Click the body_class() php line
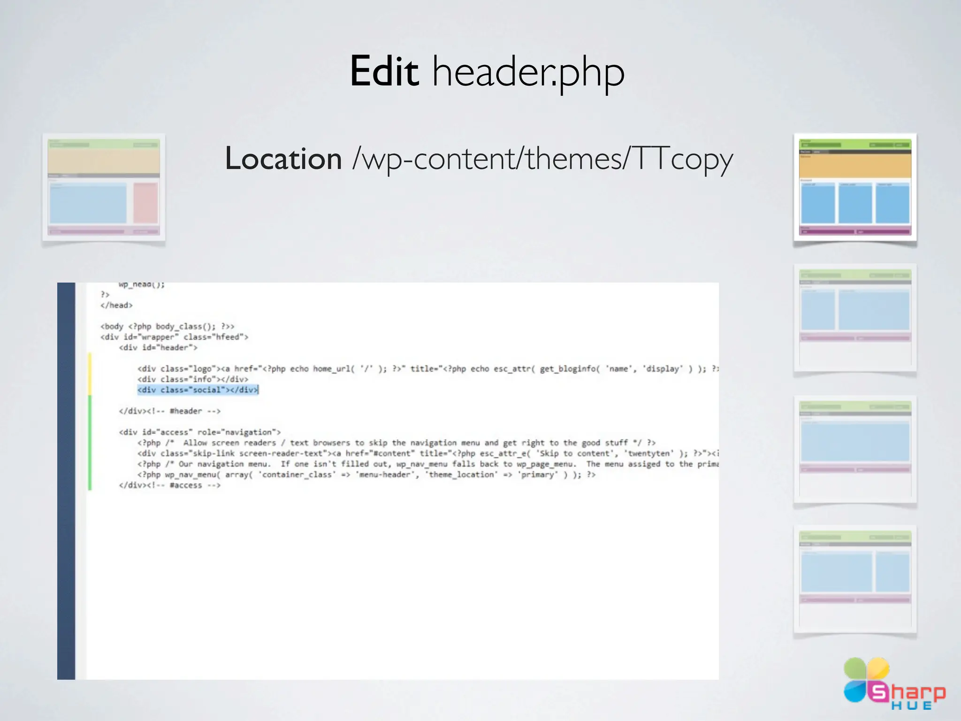 click(x=168, y=326)
